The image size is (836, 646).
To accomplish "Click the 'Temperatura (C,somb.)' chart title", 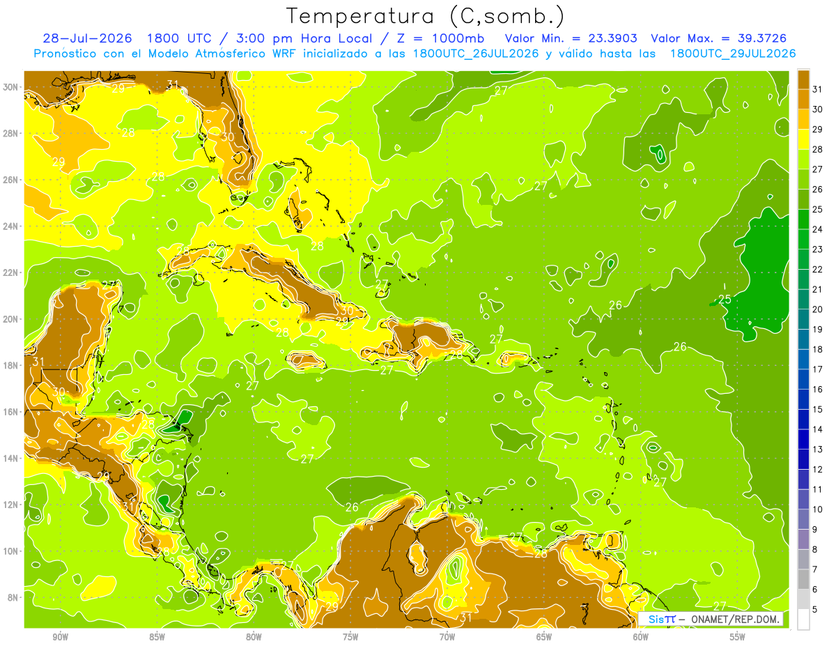I will [425, 16].
